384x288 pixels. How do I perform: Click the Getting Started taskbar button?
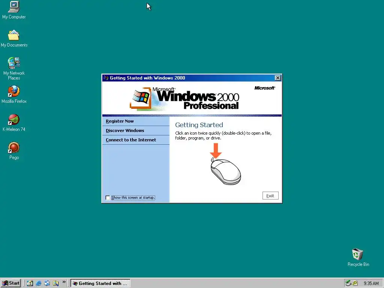[100, 283]
